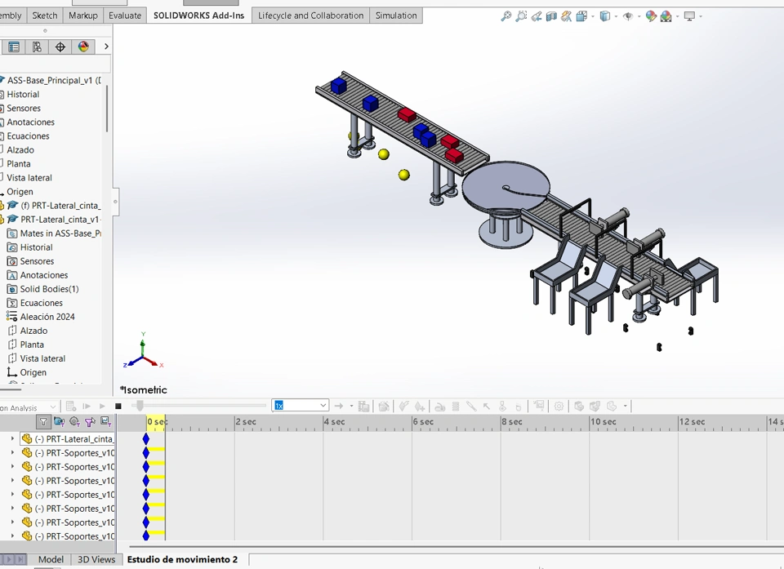The image size is (784, 569).
Task: Click the PRT-Lateral_cinta blue keyframe diamond
Action: (146, 439)
